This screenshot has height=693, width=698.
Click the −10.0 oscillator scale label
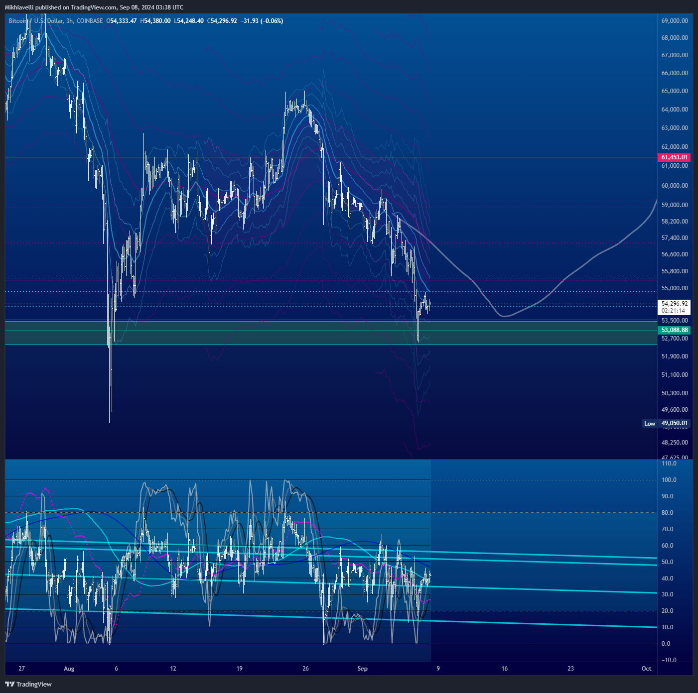(x=669, y=660)
